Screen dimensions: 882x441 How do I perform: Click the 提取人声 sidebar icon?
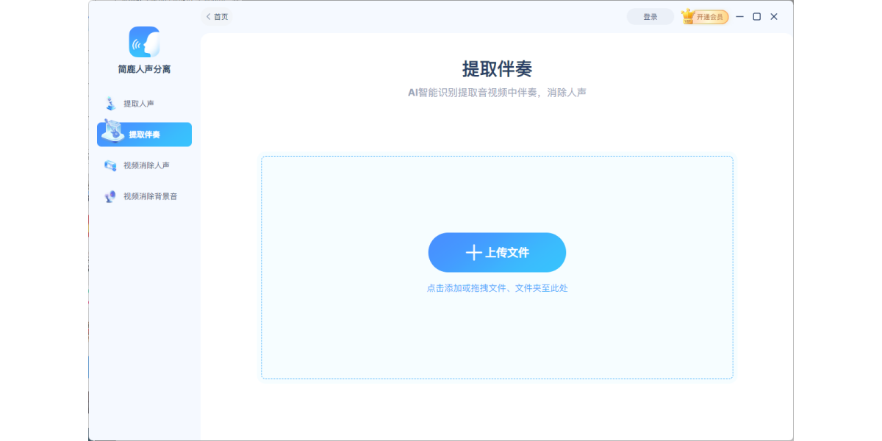coord(110,104)
